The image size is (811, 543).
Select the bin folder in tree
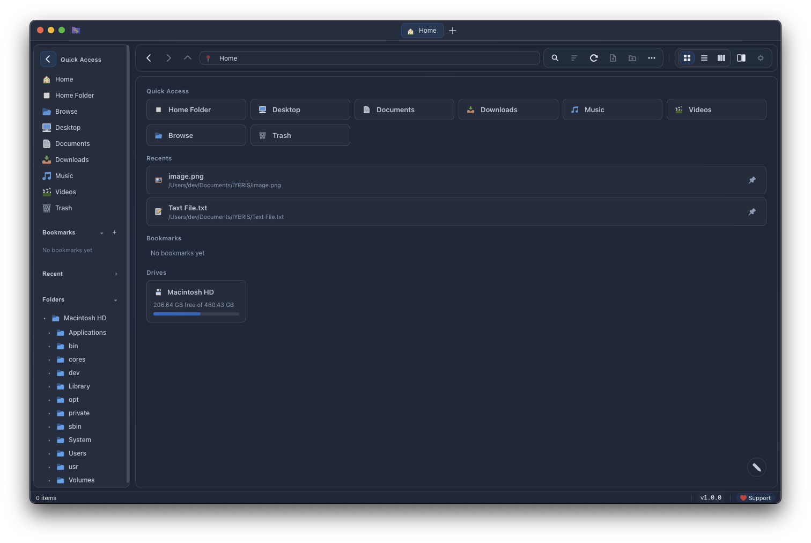(x=73, y=346)
